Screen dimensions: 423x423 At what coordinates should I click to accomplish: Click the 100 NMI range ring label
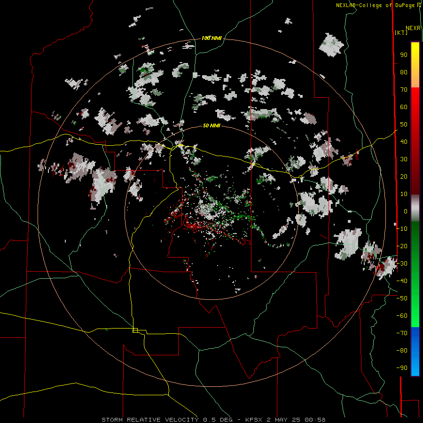pos(211,39)
